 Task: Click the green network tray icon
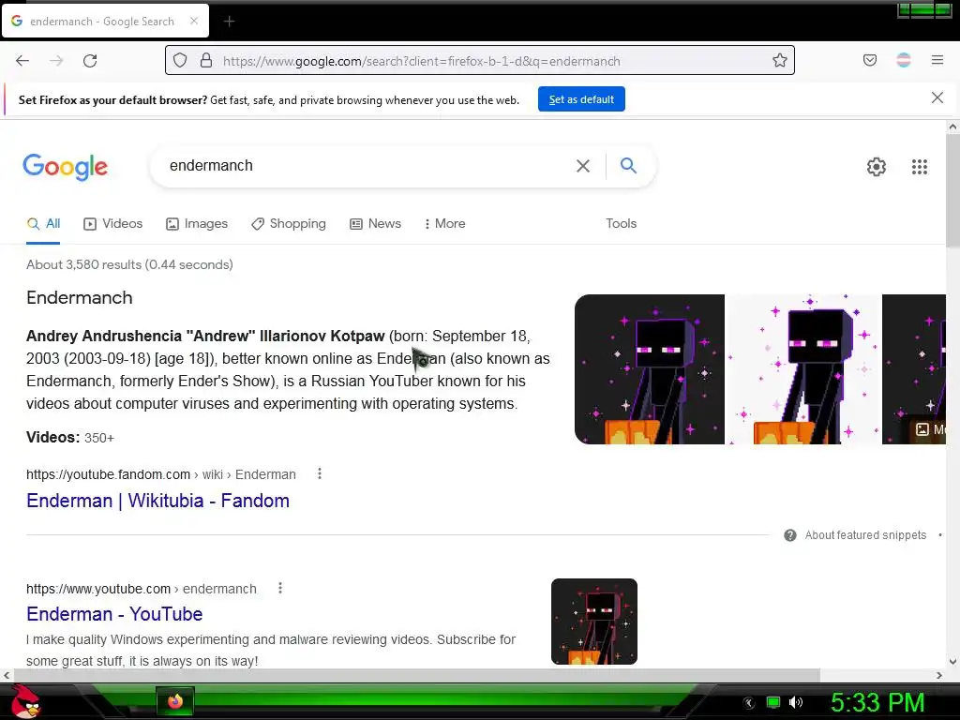773,702
